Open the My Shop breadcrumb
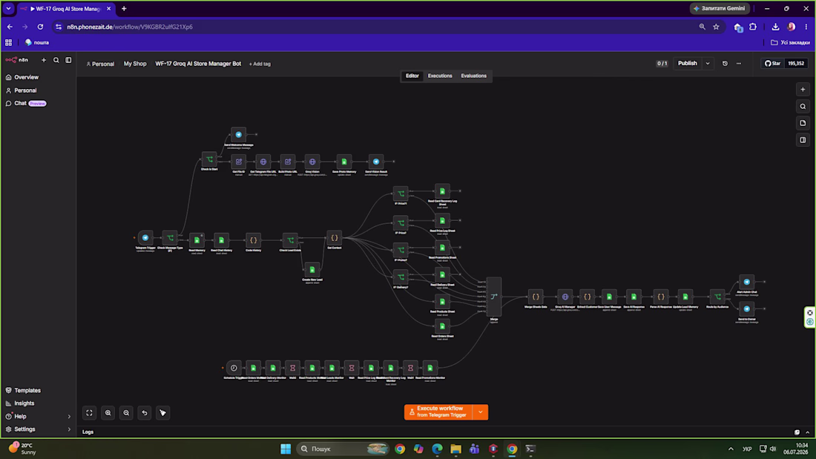The image size is (816, 459). click(x=135, y=64)
